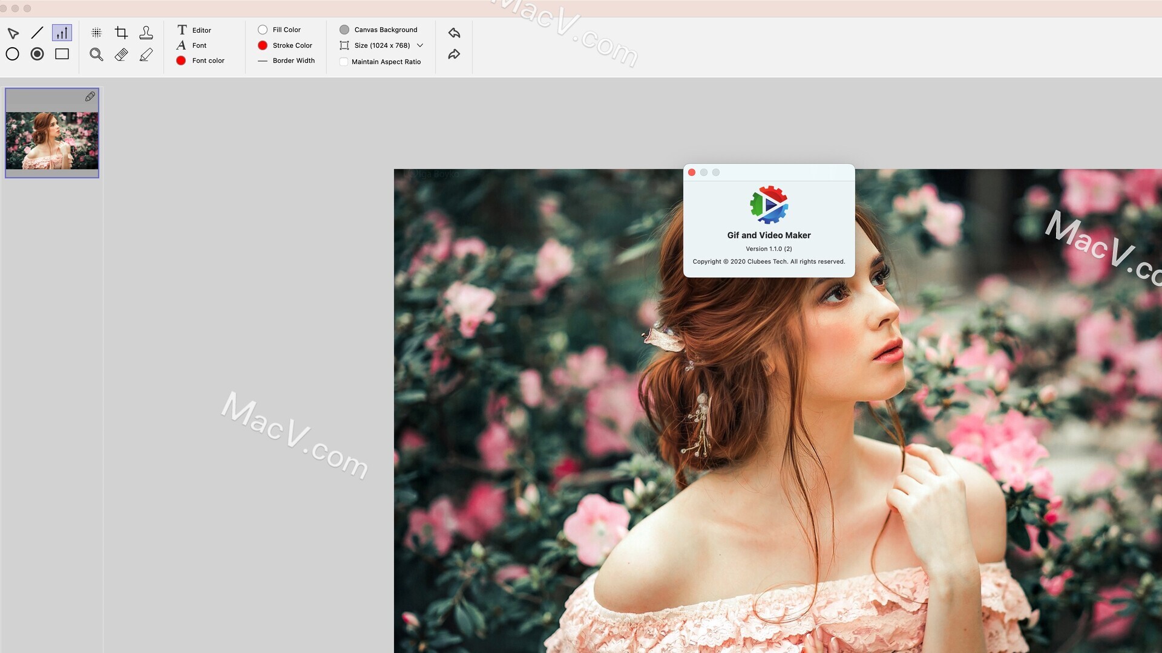Image resolution: width=1162 pixels, height=653 pixels.
Task: Enable Fill Color option
Action: click(x=263, y=30)
